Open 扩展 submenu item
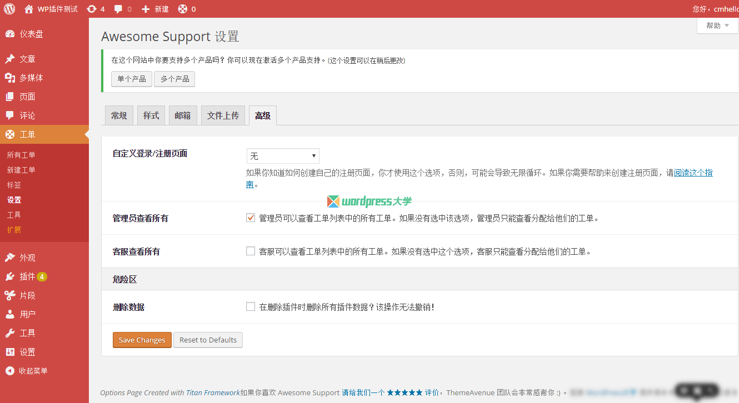 [x=14, y=230]
